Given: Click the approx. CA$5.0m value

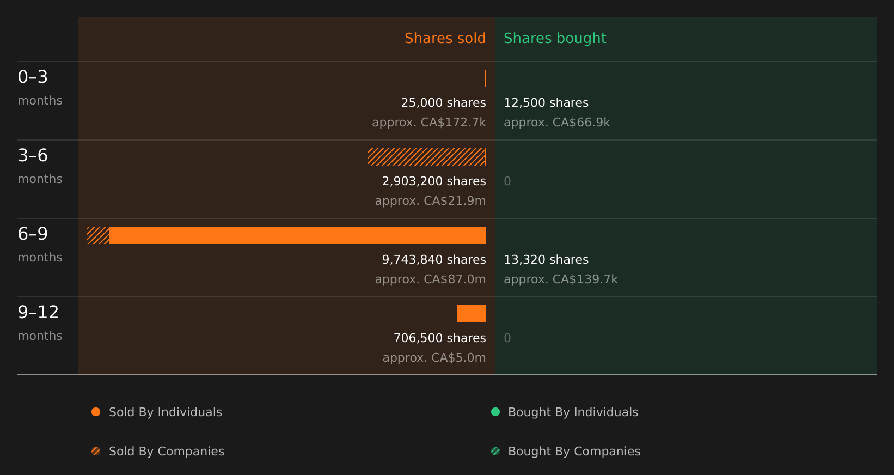Looking at the screenshot, I should 434,358.
